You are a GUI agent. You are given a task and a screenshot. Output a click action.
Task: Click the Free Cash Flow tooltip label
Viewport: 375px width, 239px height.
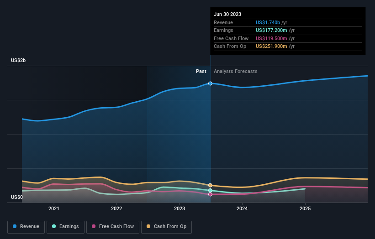[231, 38]
